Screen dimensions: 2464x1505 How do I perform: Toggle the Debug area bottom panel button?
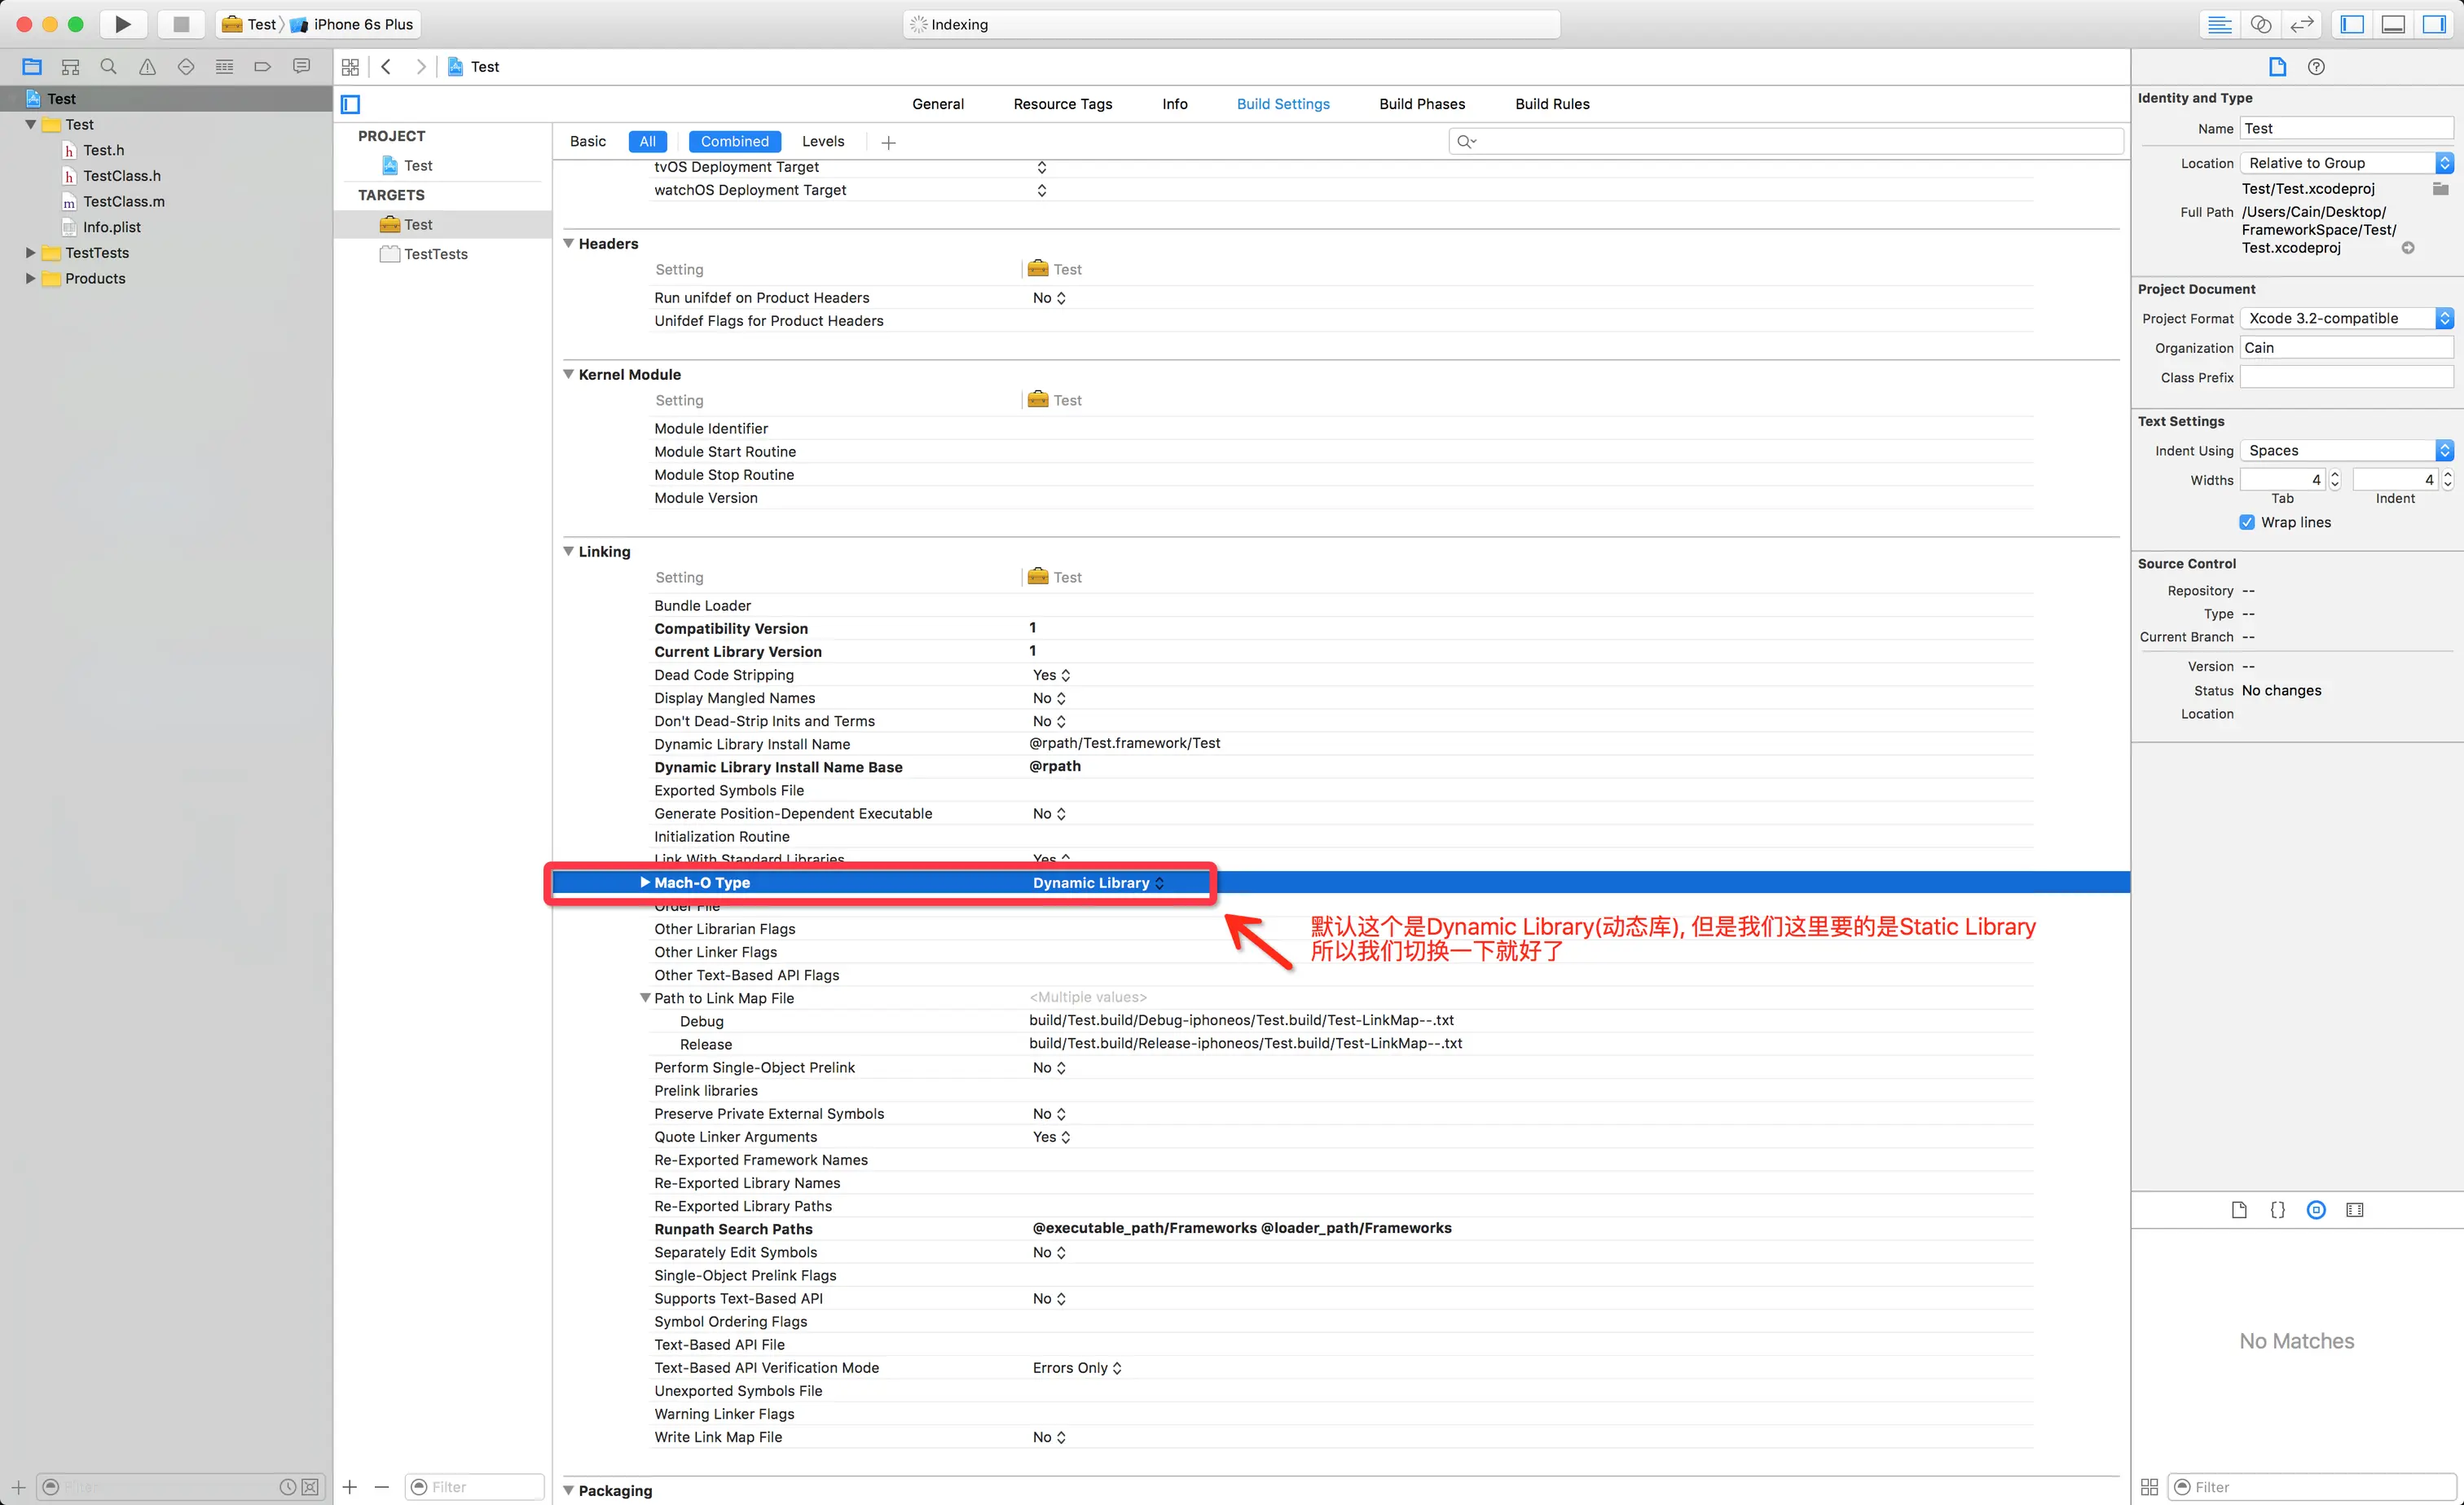[x=2393, y=24]
